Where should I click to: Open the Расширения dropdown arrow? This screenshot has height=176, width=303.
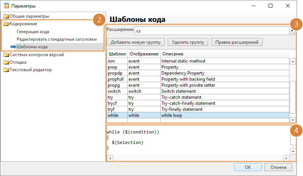click(x=292, y=31)
